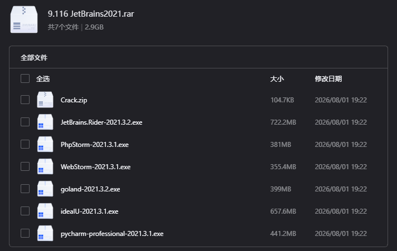Select the ideaIU-2021.3.1.exe file name
Image resolution: width=397 pixels, height=251 pixels.
89,211
